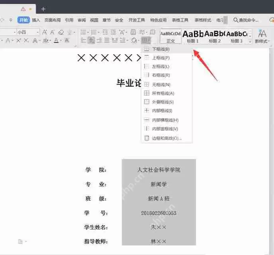Click the undo arrow in quick access bar
Image resolution: width=274 pixels, height=255 pixels.
click(x=2, y=20)
